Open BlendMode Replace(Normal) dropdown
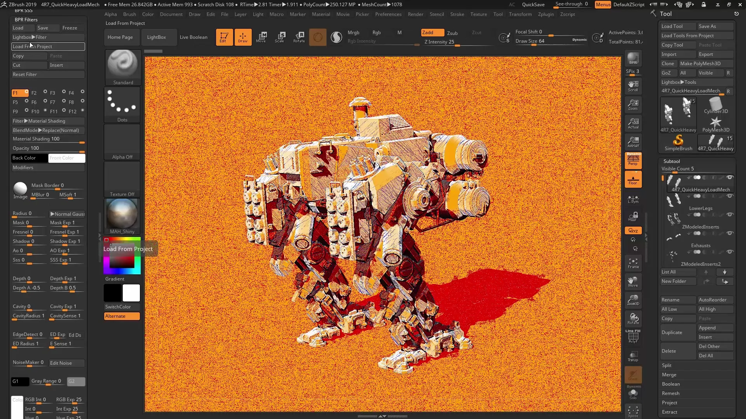 (x=48, y=130)
